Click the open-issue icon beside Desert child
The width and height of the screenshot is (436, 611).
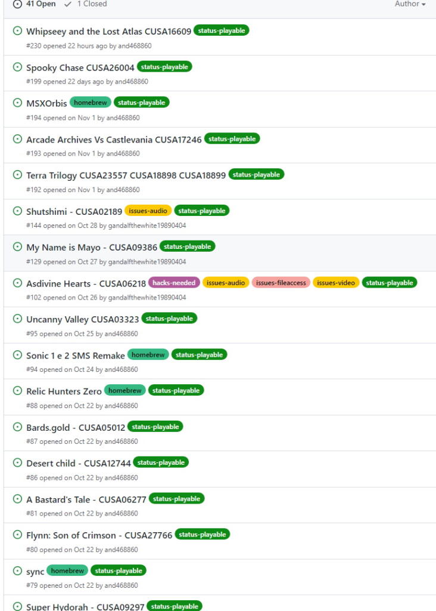17,463
